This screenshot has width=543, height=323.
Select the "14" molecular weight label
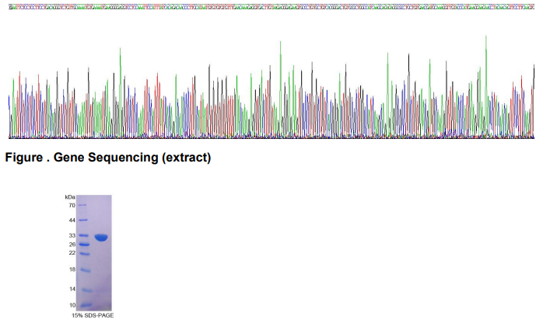point(72,289)
